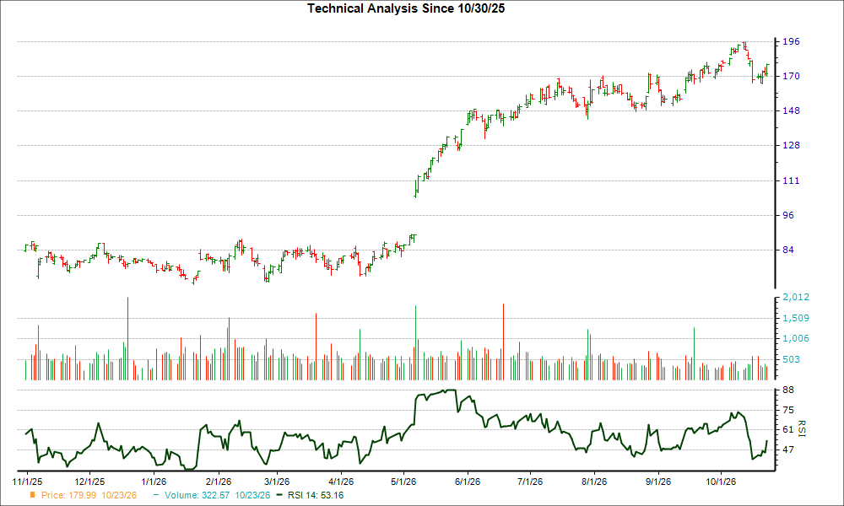Click the 111 price axis label
This screenshot has width=844, height=506.
(791, 180)
